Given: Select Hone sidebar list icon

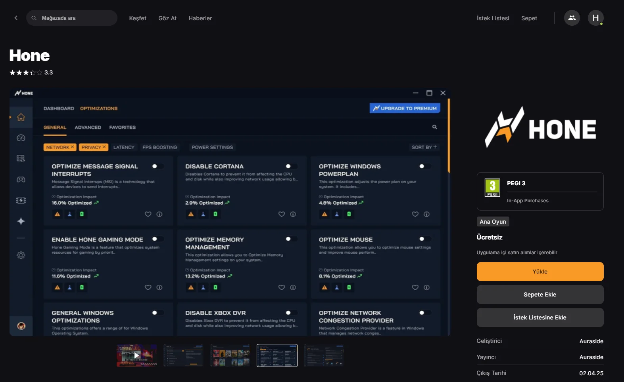Looking at the screenshot, I should click(x=21, y=158).
